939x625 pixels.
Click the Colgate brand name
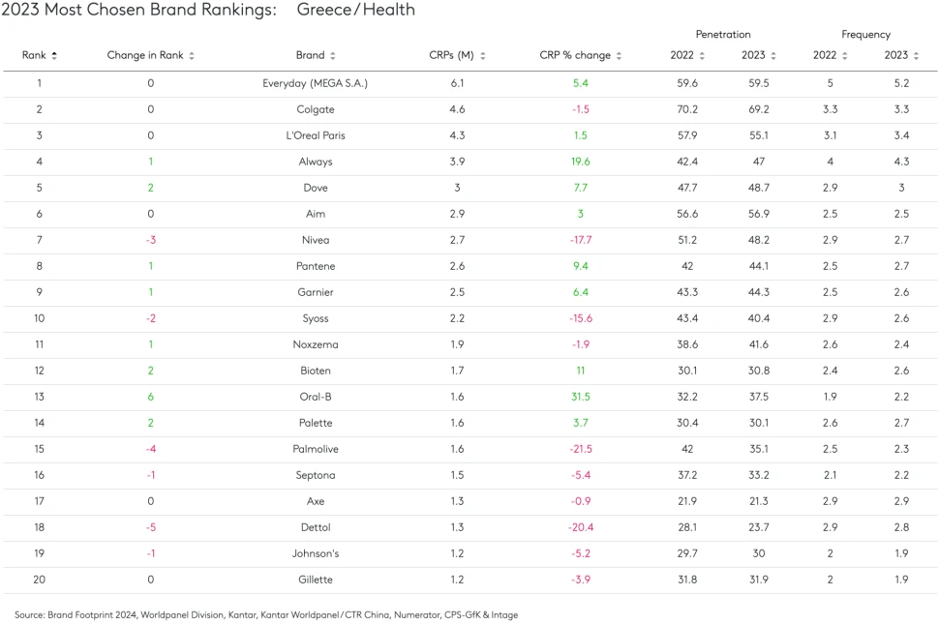click(316, 110)
